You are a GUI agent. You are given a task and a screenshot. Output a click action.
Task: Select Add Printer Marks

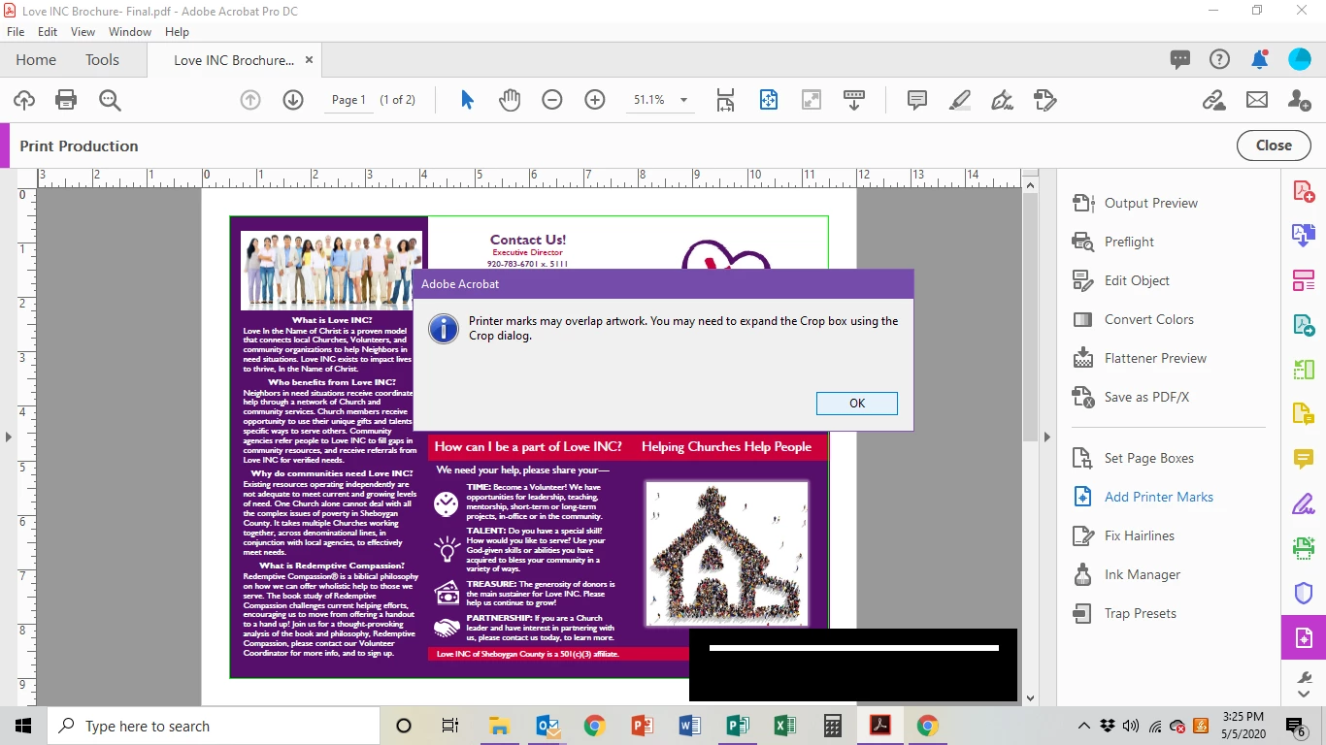pyautogui.click(x=1143, y=497)
